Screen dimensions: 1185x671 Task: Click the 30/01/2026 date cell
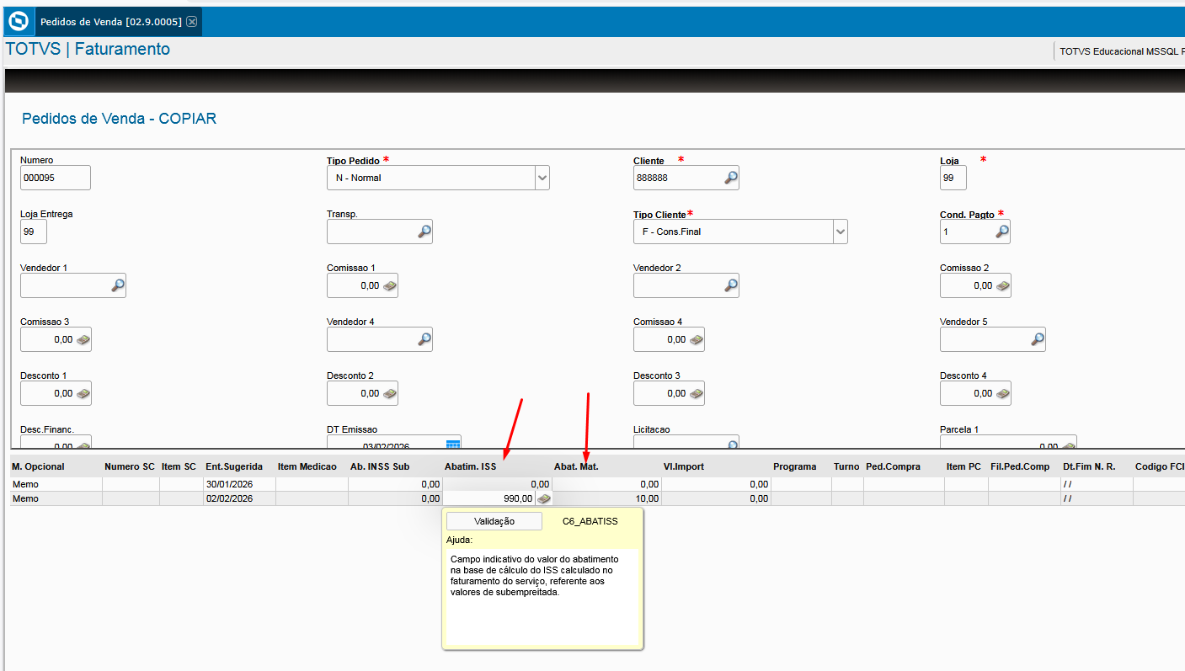point(240,484)
